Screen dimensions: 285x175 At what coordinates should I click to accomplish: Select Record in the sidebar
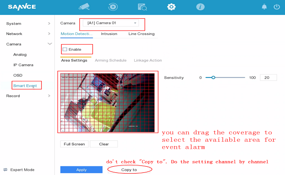13,96
